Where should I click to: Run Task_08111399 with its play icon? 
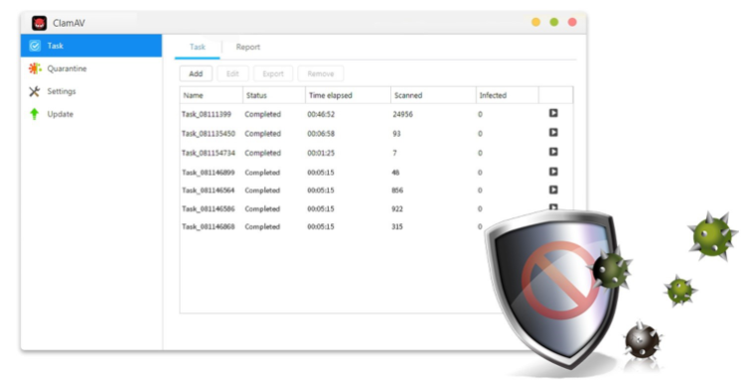[x=553, y=113]
